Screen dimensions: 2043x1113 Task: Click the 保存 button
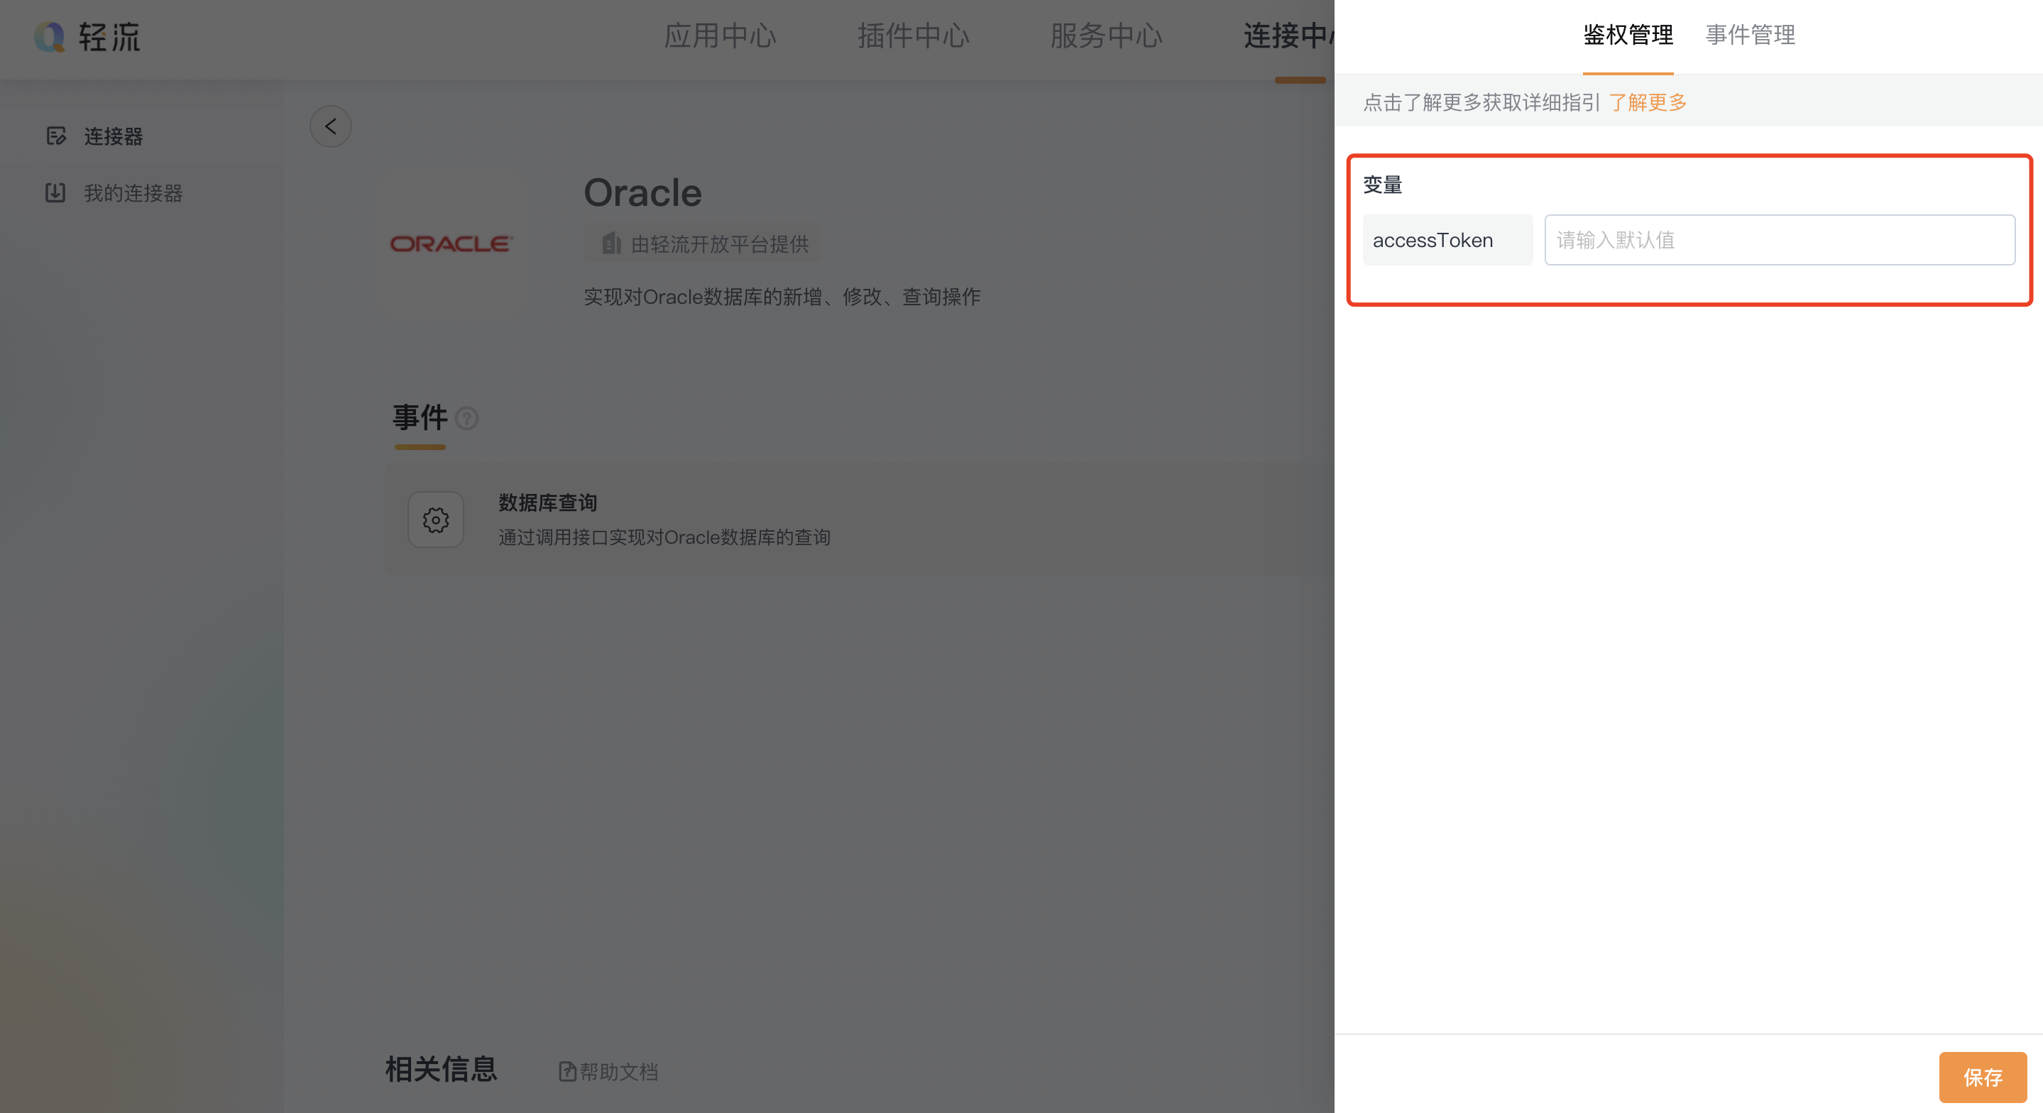click(x=1983, y=1078)
